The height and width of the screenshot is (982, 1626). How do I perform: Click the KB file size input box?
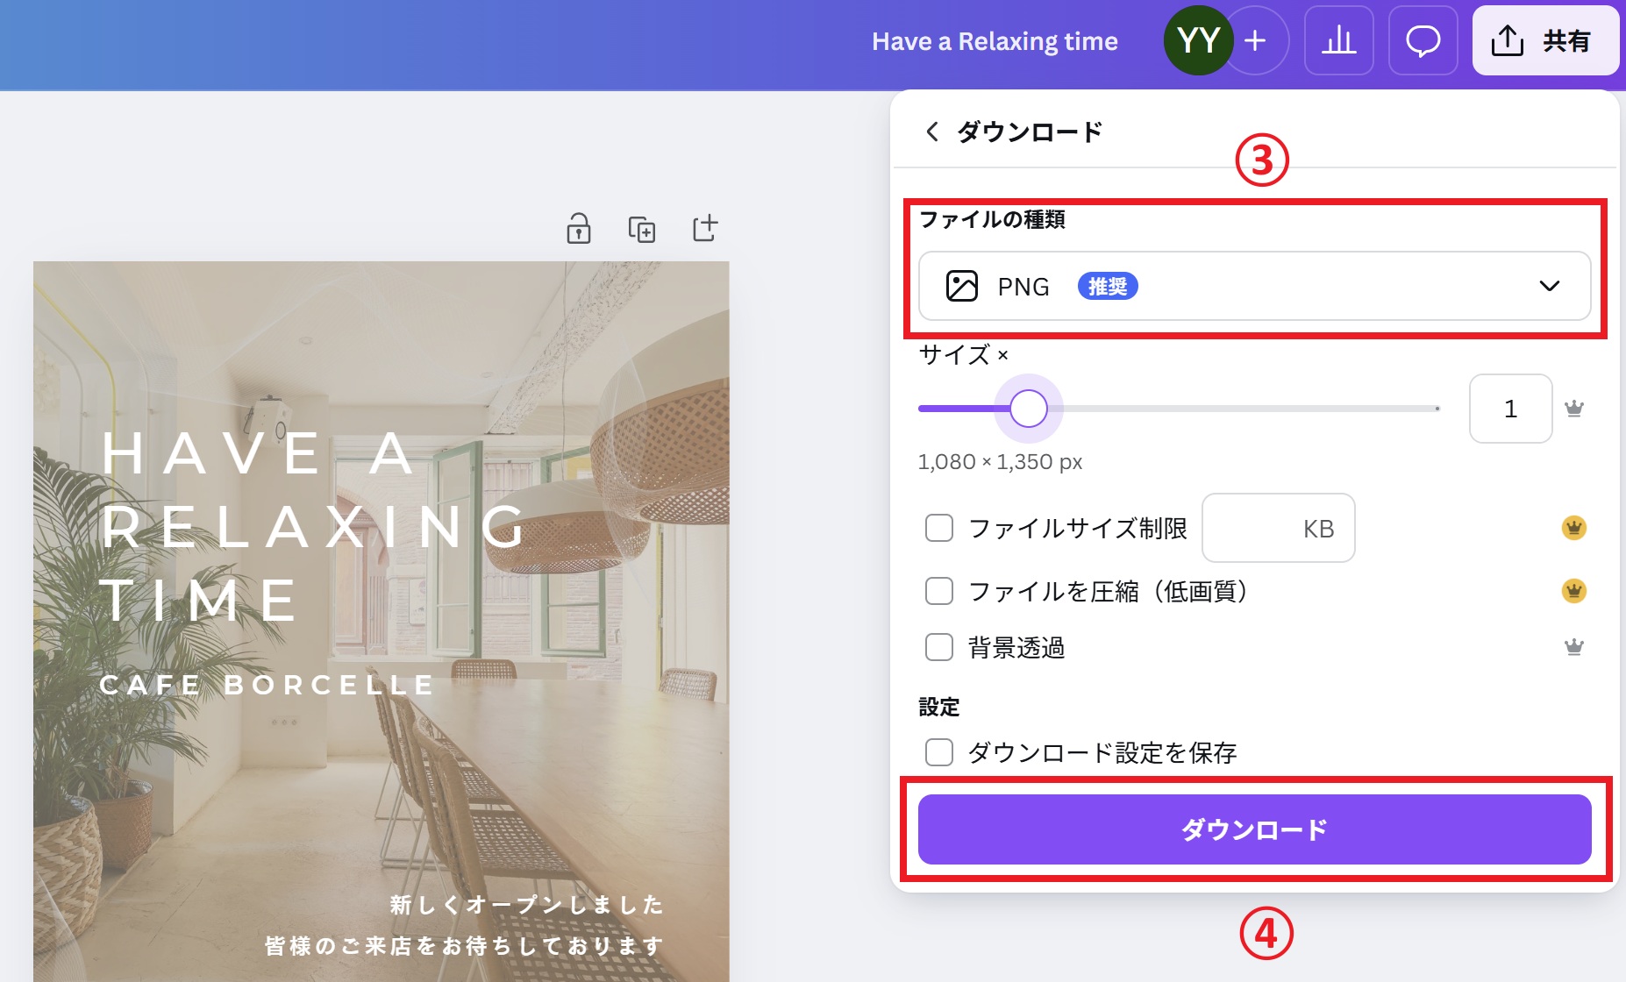coord(1278,528)
